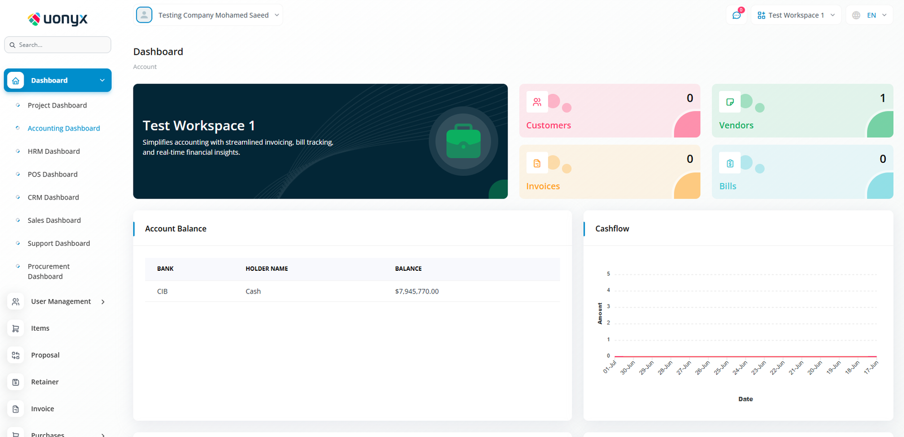Select the Project Dashboard menu item
This screenshot has width=904, height=437.
coord(57,106)
